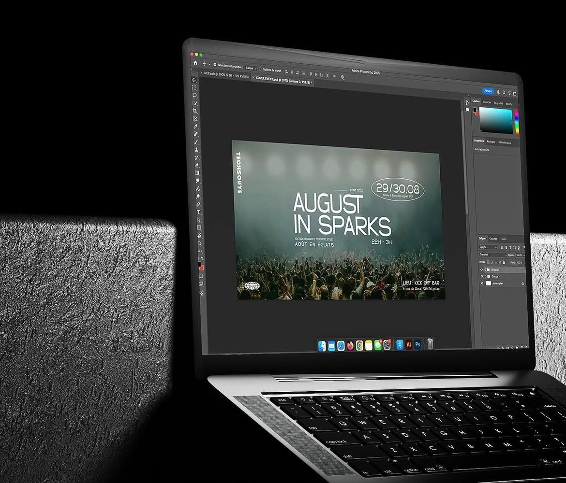Image resolution: width=566 pixels, height=483 pixels.
Task: Hide the Groupe 2 layer eye
Action: coord(481,270)
